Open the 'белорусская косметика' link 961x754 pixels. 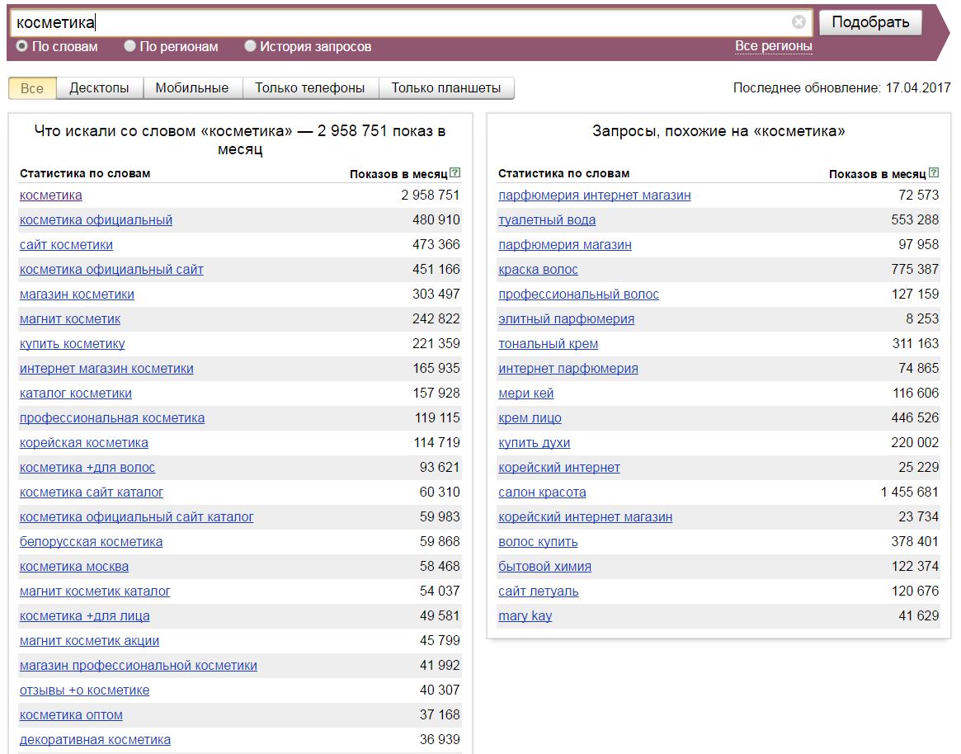pyautogui.click(x=92, y=542)
